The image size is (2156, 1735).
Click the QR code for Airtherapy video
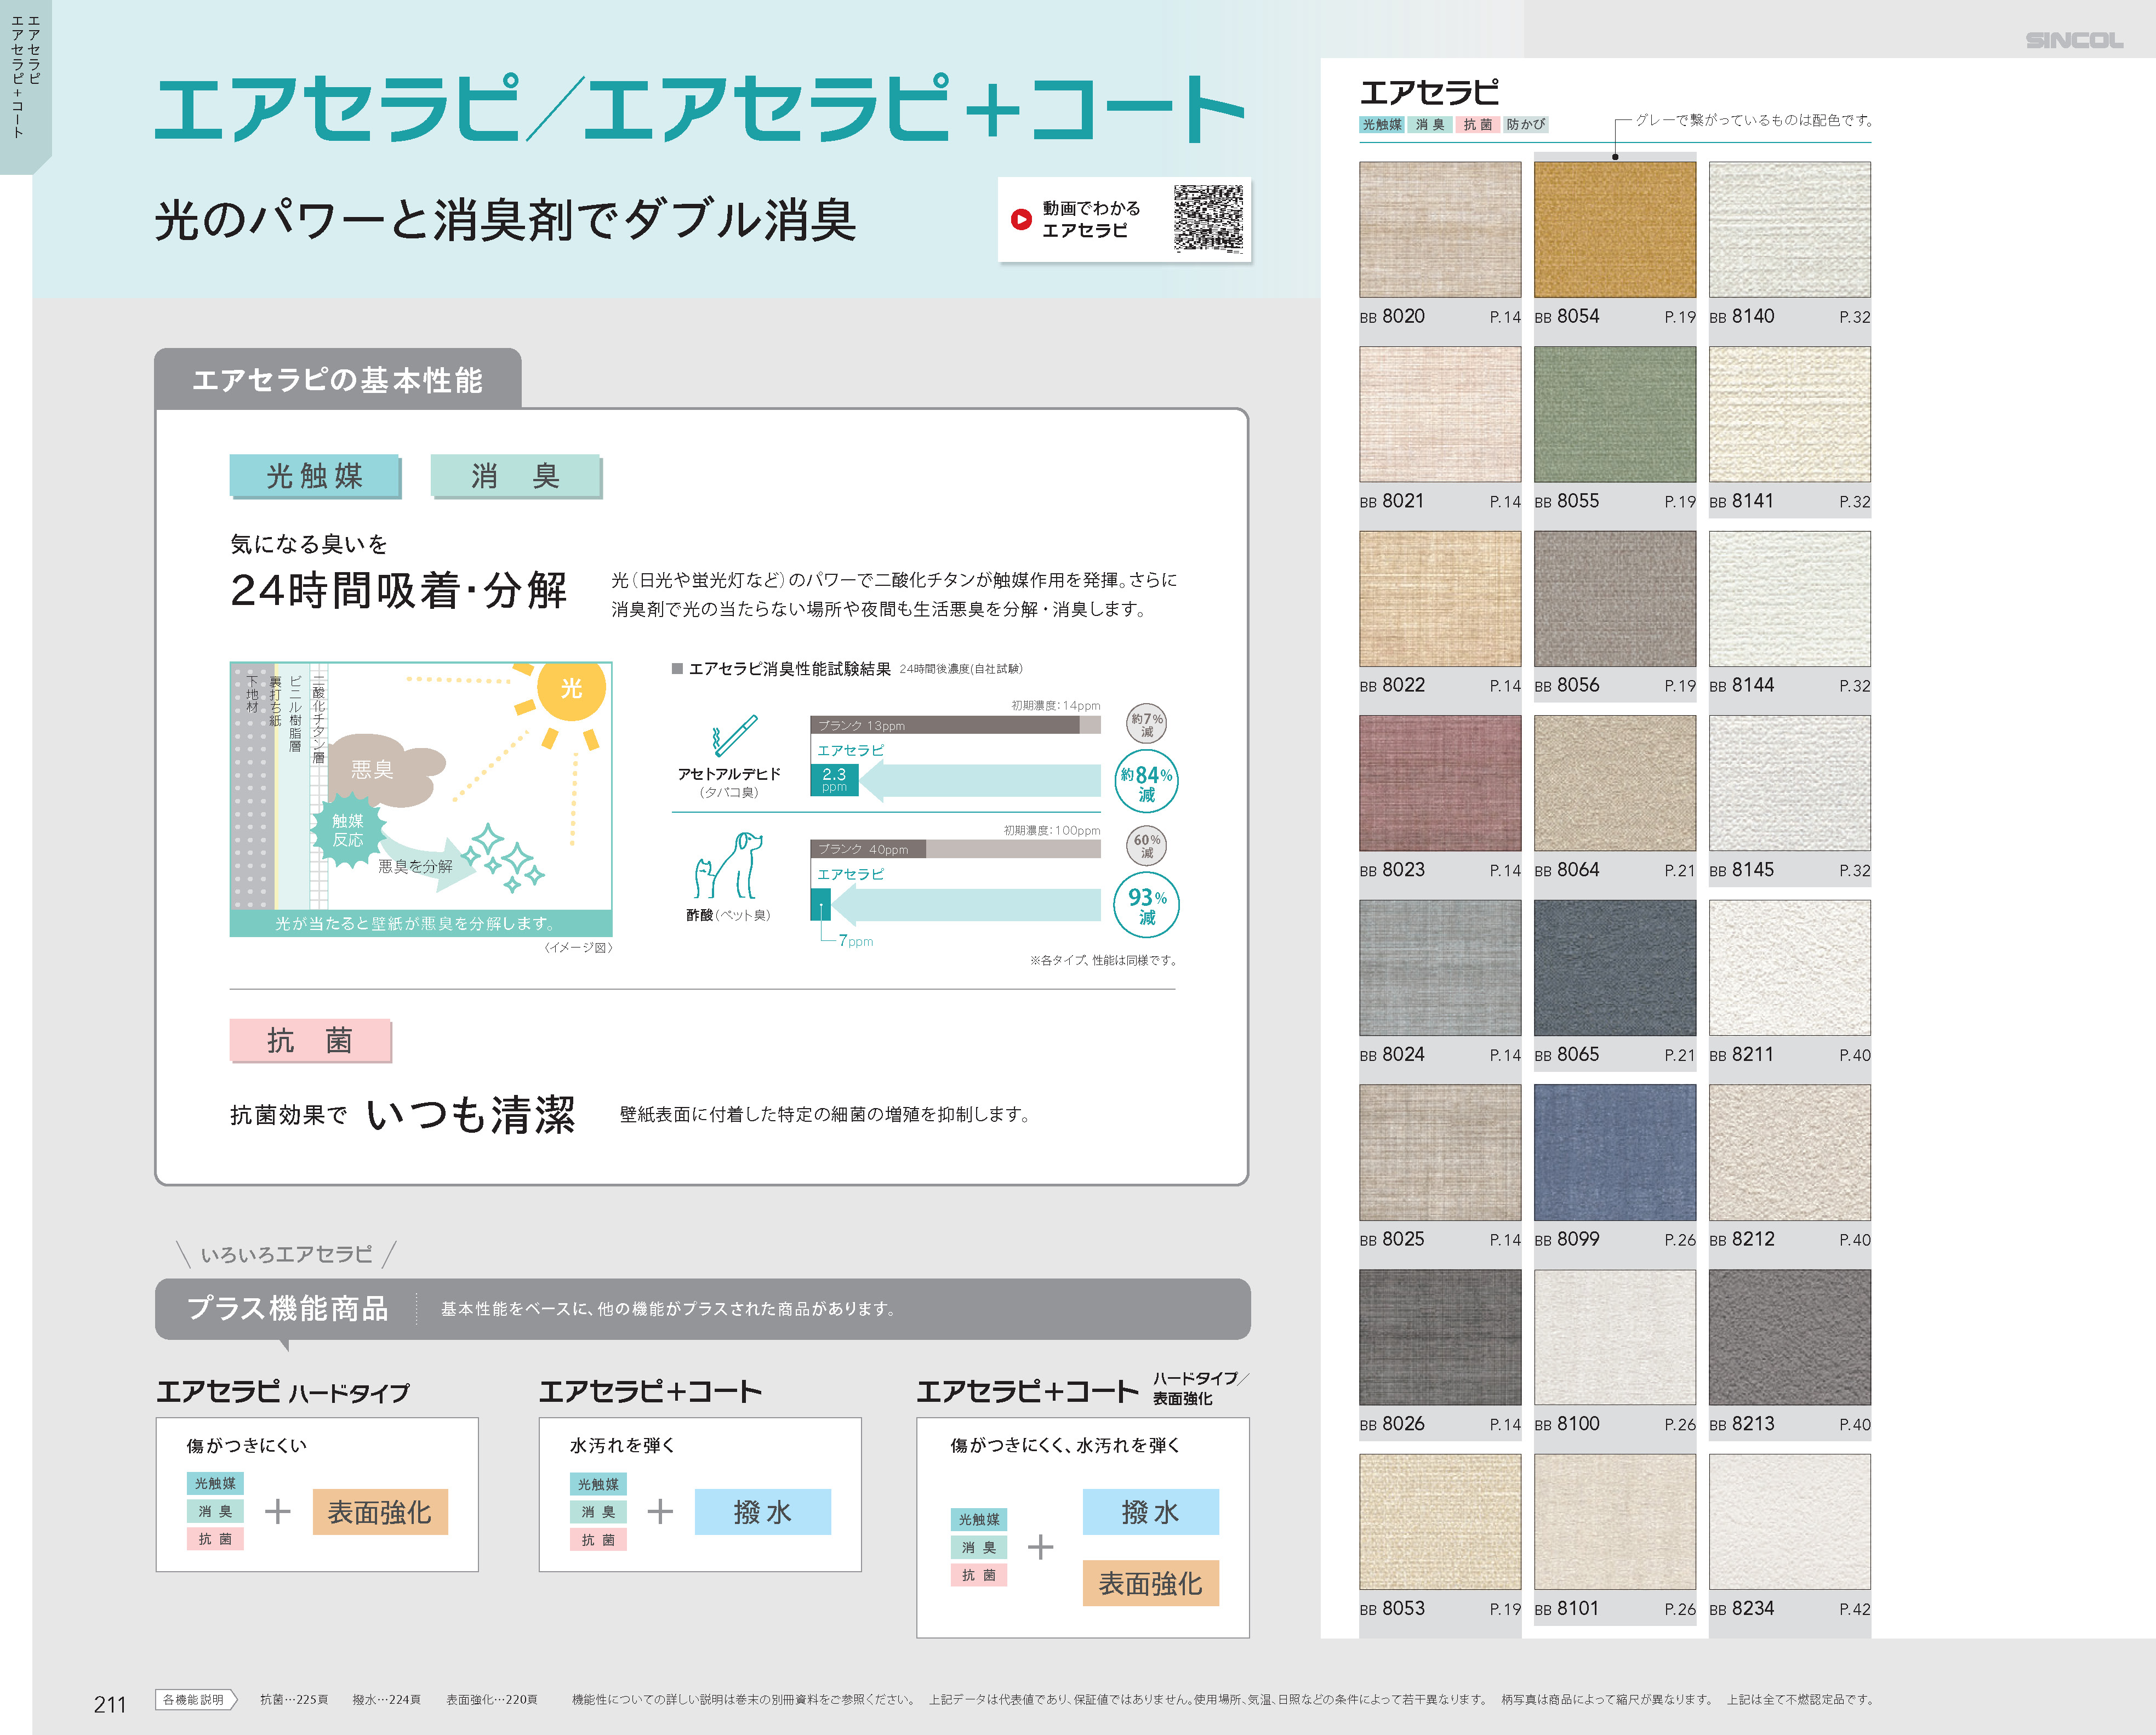(1208, 218)
